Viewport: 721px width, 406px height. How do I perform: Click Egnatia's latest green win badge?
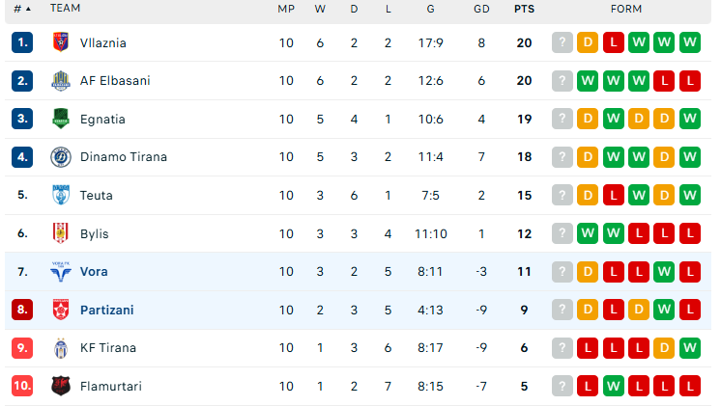coord(690,119)
